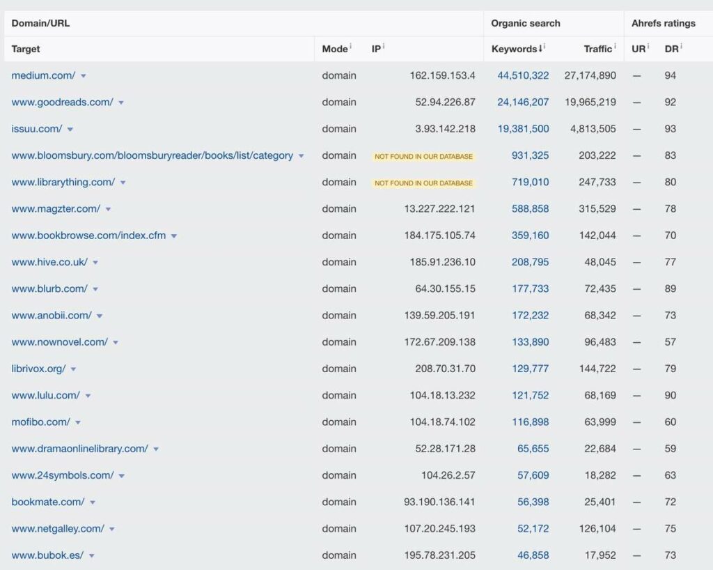Open the www.bubok.es/ target link
The height and width of the screenshot is (570, 713).
click(x=47, y=555)
